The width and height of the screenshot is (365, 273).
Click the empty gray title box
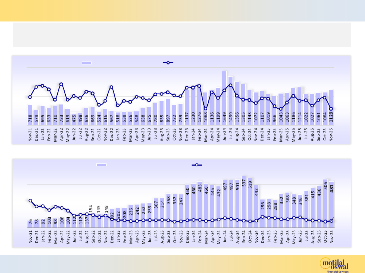(182, 35)
